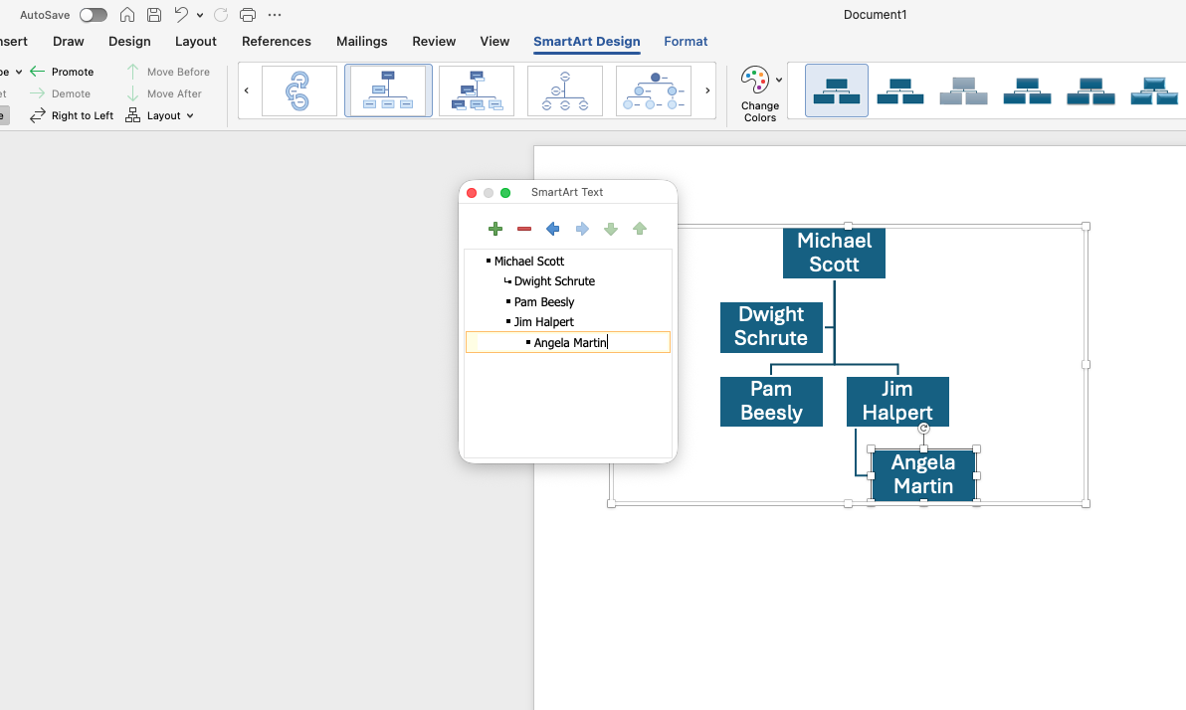
Task: Click the rotate handle above Angela Martin box
Action: coord(923,429)
